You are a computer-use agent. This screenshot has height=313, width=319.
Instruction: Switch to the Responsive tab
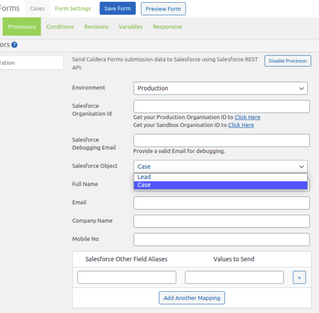pos(167,27)
